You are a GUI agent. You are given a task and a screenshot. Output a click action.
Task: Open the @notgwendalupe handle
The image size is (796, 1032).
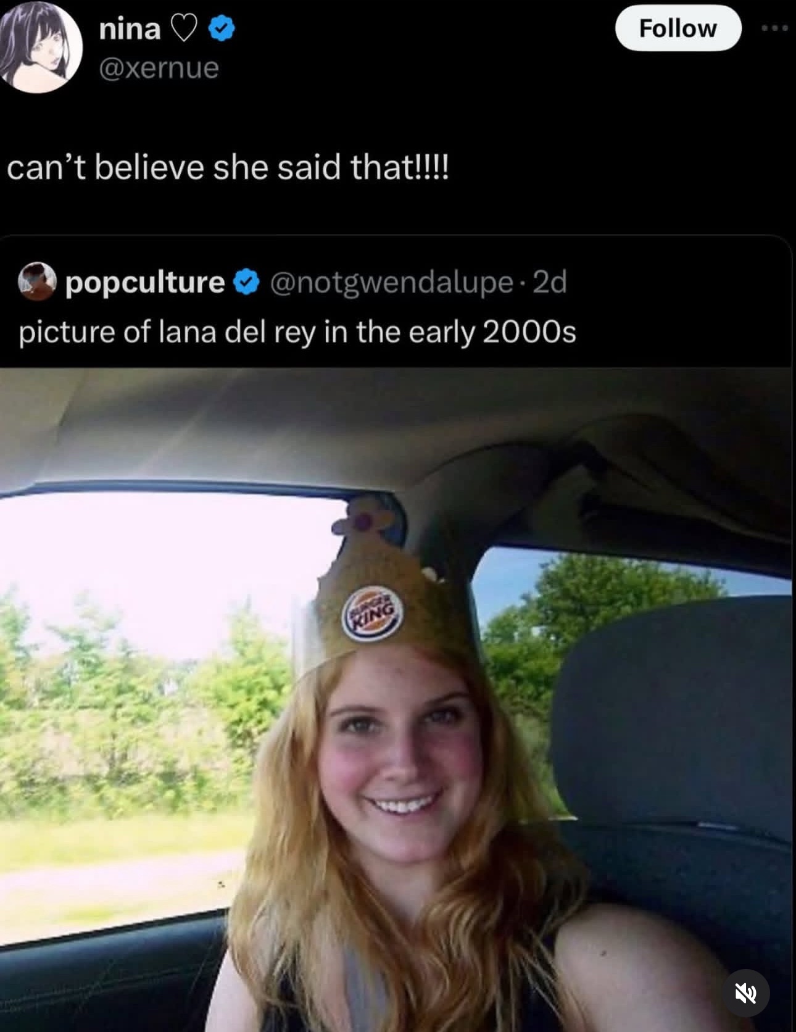(x=391, y=282)
